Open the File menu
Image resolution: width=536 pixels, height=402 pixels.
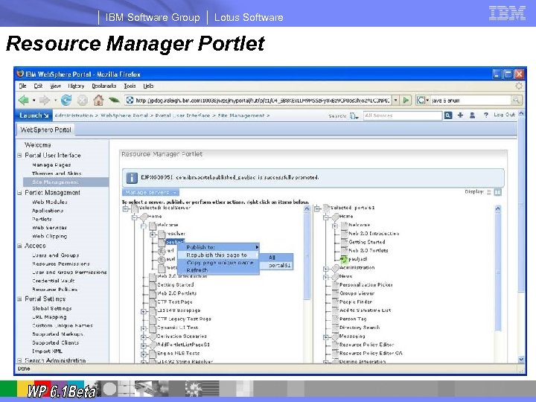pyautogui.click(x=22, y=86)
